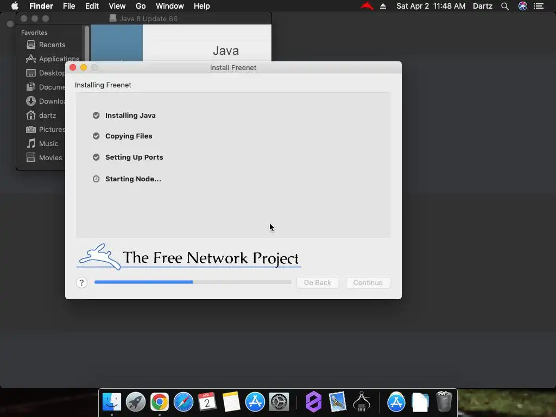Click the Starting Node clock icon

[x=96, y=179]
